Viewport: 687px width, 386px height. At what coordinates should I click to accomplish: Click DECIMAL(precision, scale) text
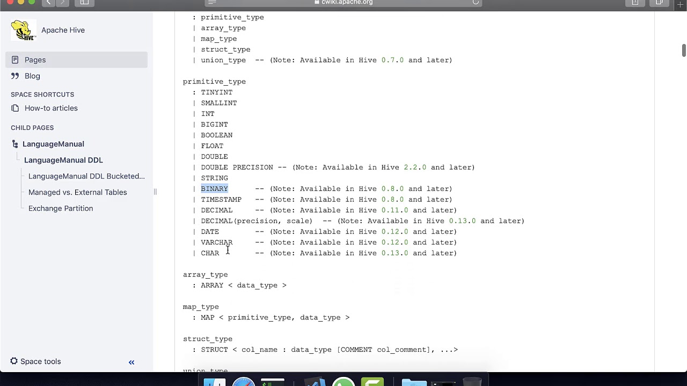[x=257, y=221]
